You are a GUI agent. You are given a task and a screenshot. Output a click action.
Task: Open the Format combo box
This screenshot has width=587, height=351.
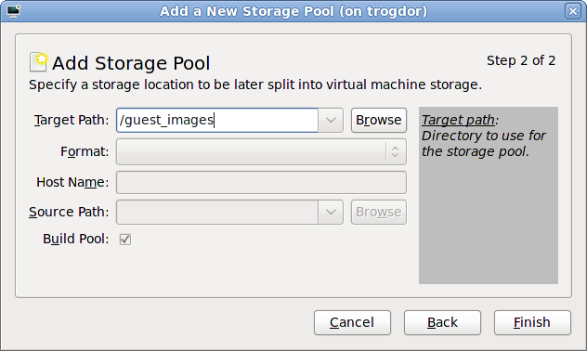[261, 151]
